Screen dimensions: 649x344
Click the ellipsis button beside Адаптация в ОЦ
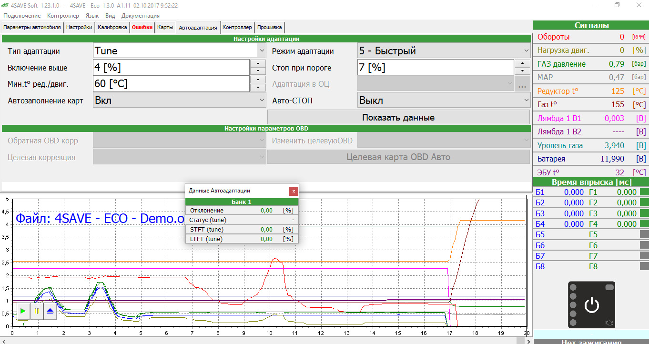pos(522,84)
